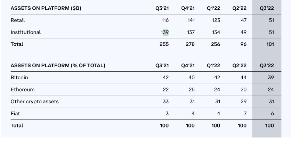This screenshot has height=141, width=291.
Task: Click Institutional Q4'21 value 137
Action: (x=191, y=32)
